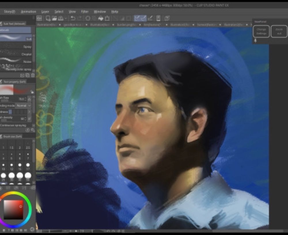Select the Airbrush tool group tab
Screen dimensions: 288x235
point(16,30)
